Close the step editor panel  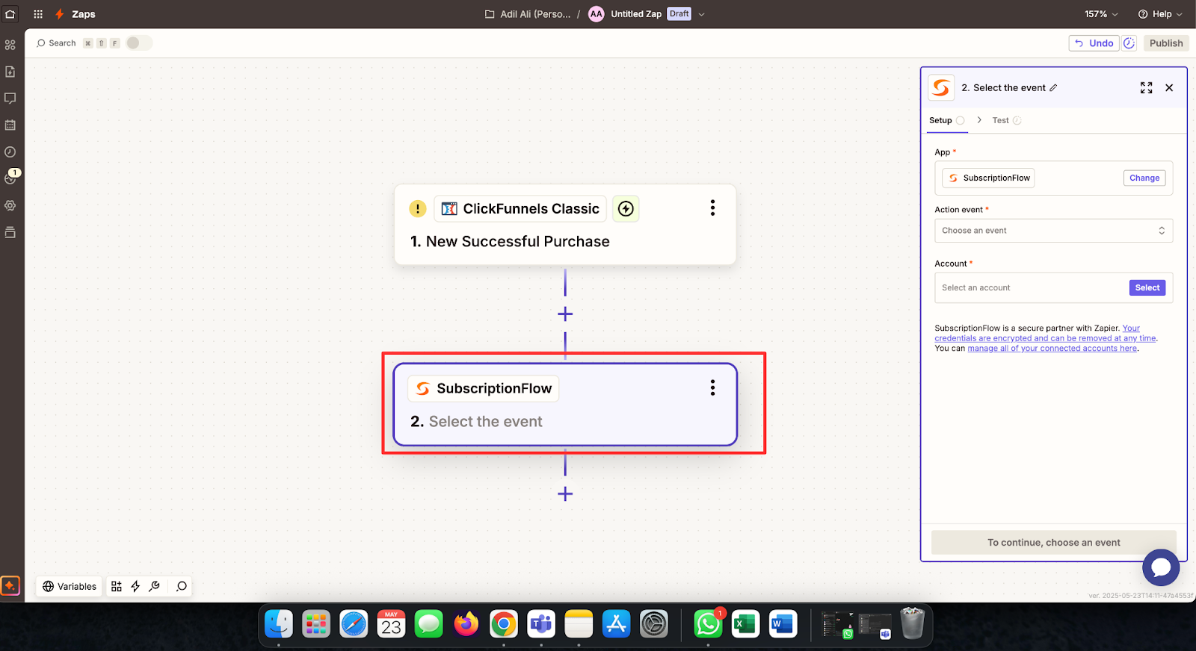click(1169, 87)
